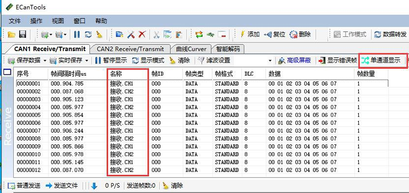Switch to the 智能解码 (smart decode) tab
409x193 pixels.
coord(228,49)
